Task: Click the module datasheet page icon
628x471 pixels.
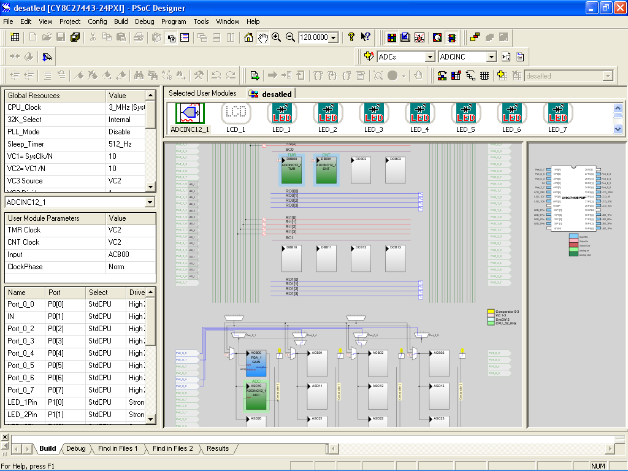Action: click(520, 57)
